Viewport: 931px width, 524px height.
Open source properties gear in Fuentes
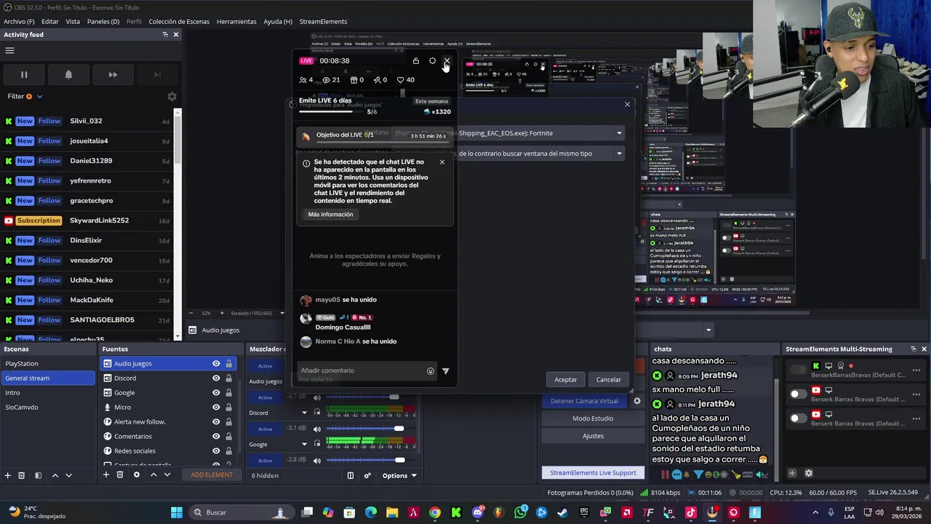click(136, 475)
